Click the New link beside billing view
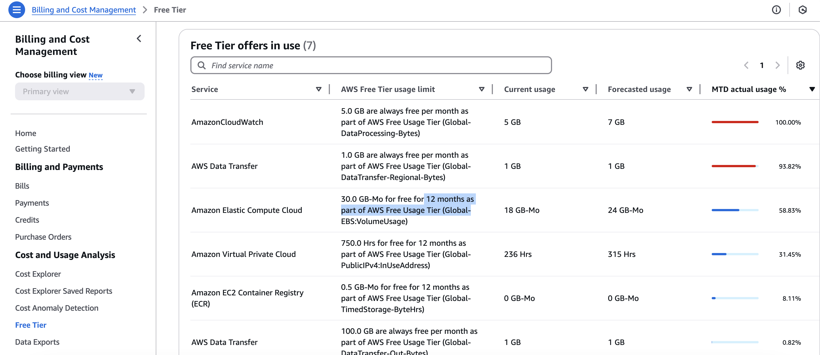Viewport: 820px width, 355px height. (95, 75)
